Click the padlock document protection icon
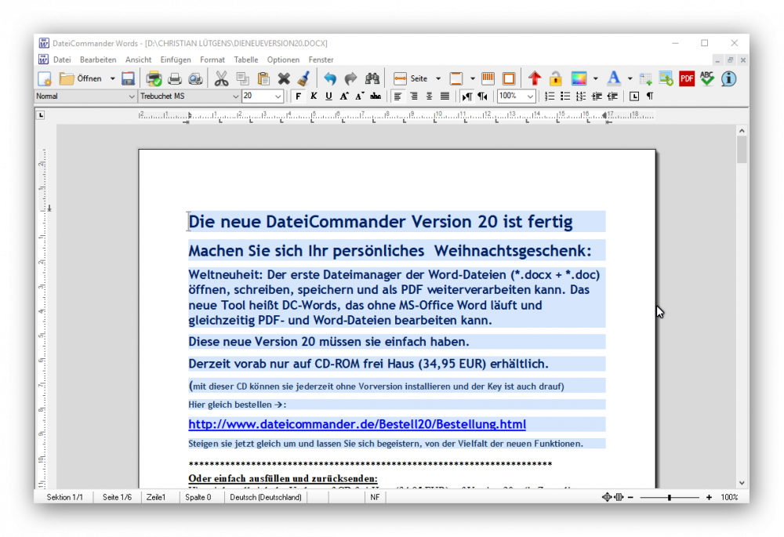This screenshot has height=537, width=784. point(555,78)
